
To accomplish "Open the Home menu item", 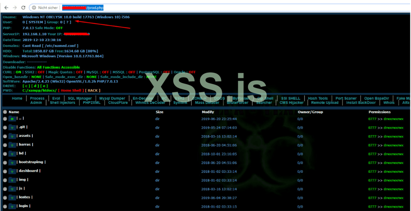I will [x=17, y=98].
